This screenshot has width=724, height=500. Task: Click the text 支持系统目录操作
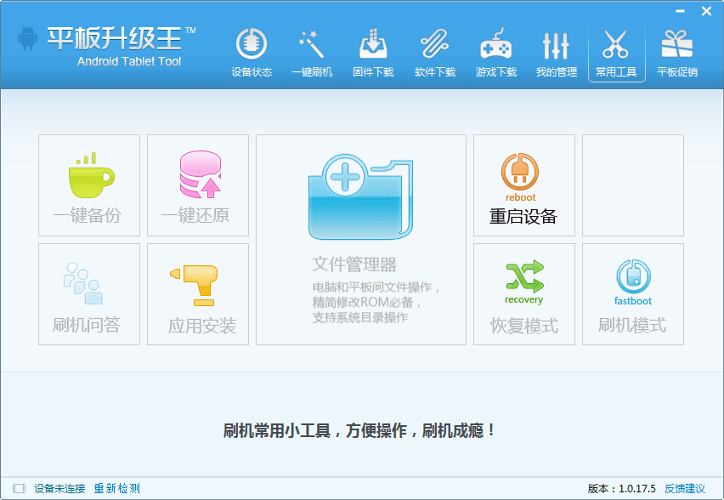(360, 317)
